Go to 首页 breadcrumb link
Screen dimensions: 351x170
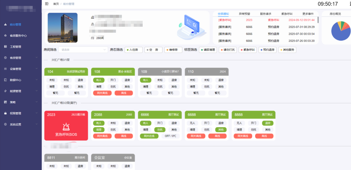pos(56,4)
